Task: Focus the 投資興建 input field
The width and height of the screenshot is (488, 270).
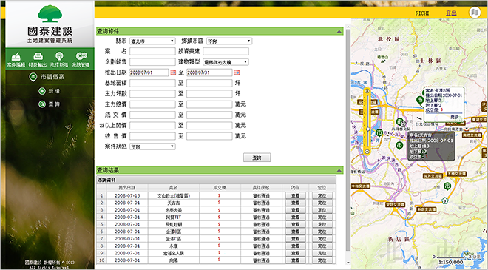Action: pos(226,51)
